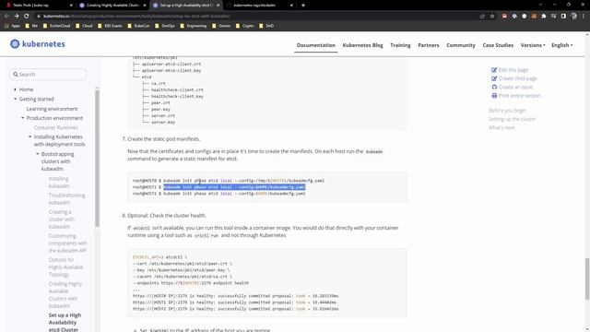The width and height of the screenshot is (590, 332).
Task: Click the sidebar navigation scrollbar thumb
Action: [x=97, y=158]
